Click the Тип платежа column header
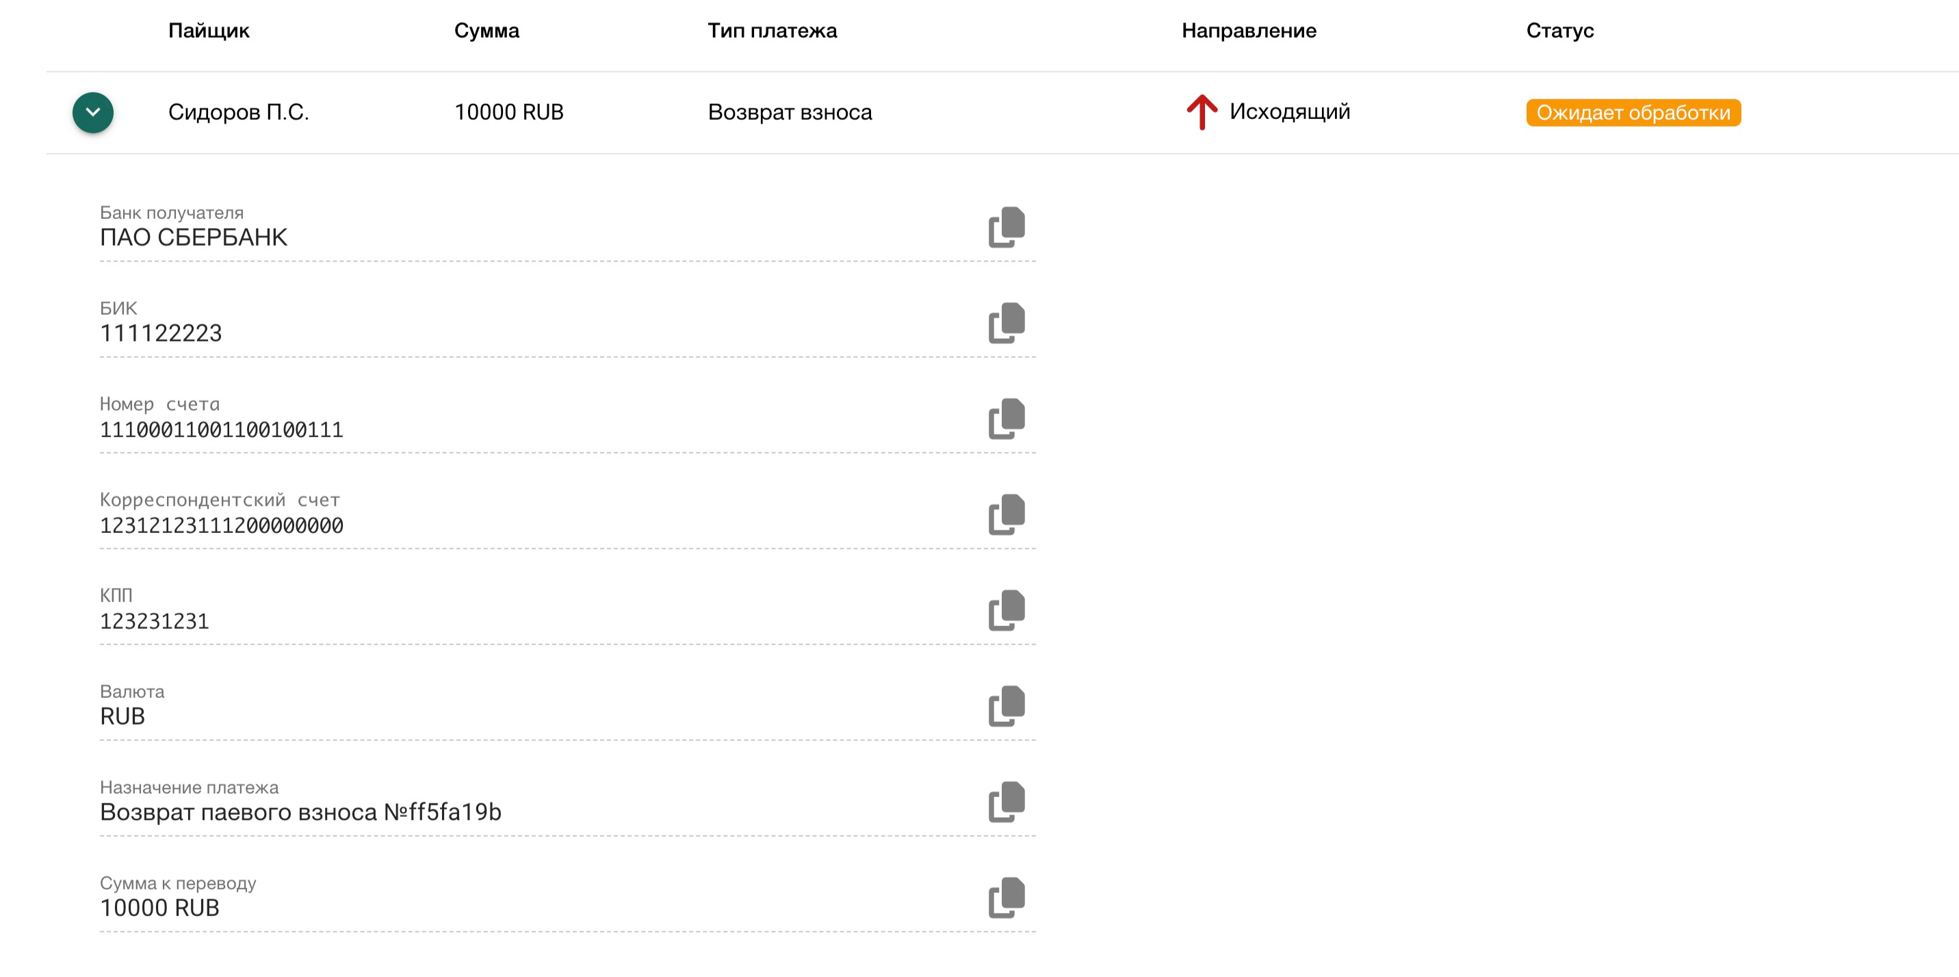This screenshot has height=977, width=1959. click(x=772, y=30)
